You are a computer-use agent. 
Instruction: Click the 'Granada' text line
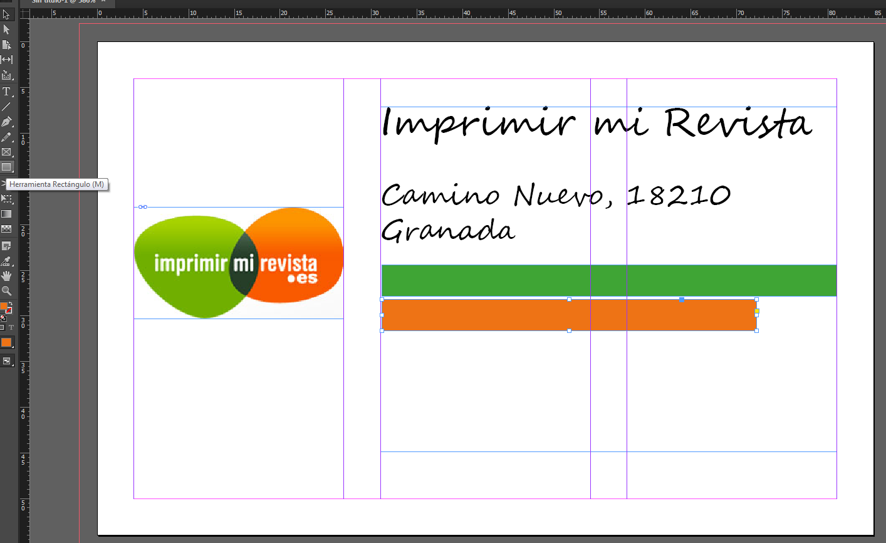[x=448, y=230]
